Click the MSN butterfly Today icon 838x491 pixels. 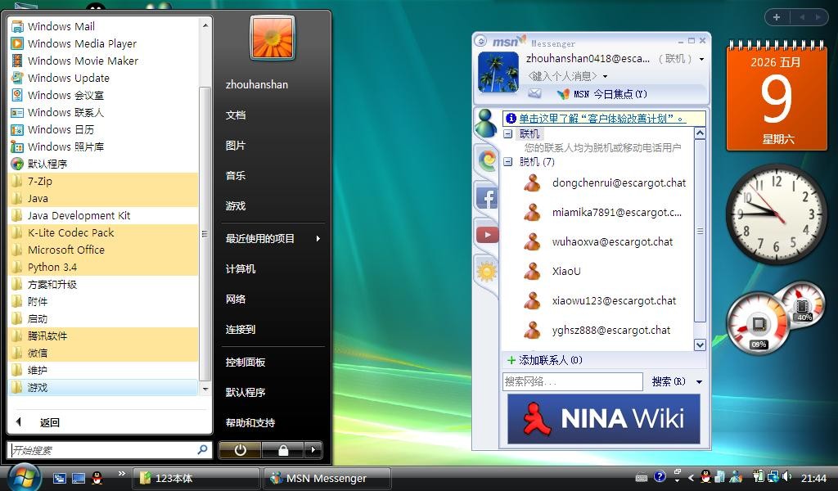click(563, 94)
